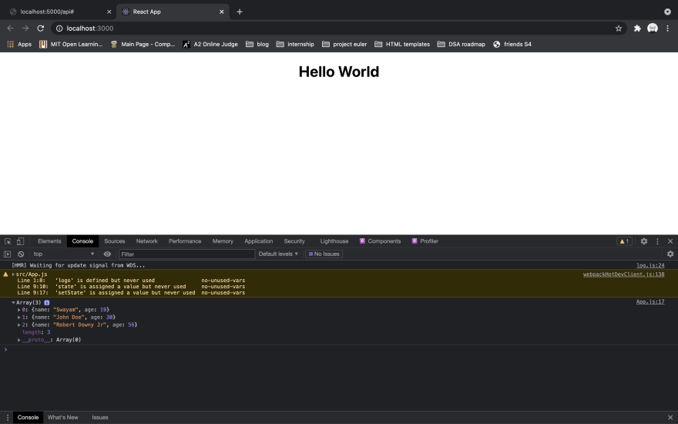Close the DevTools panel

point(670,241)
